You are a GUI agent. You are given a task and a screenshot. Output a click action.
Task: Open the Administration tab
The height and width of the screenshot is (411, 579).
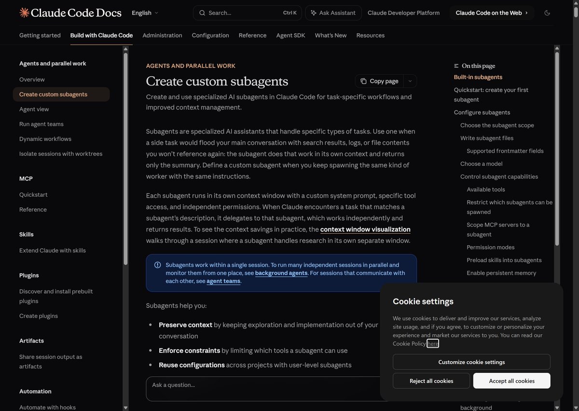pos(162,35)
